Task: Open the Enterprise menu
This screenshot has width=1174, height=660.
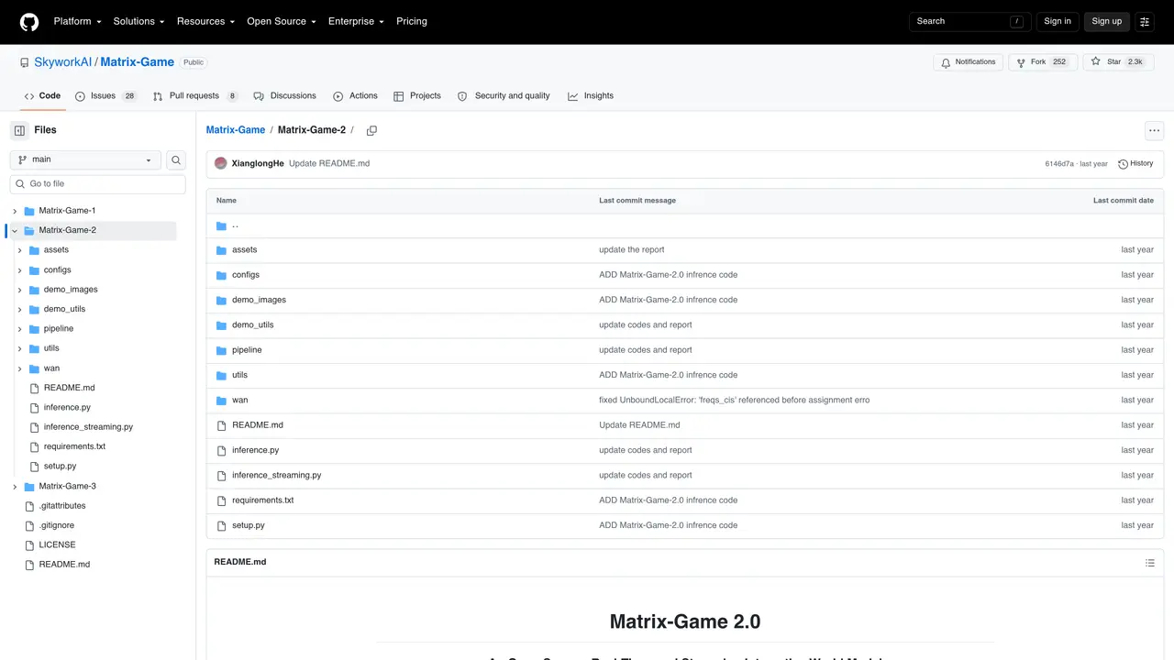Action: coord(356,21)
